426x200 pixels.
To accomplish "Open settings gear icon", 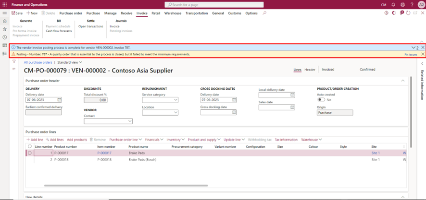I will pyautogui.click(x=402, y=5).
